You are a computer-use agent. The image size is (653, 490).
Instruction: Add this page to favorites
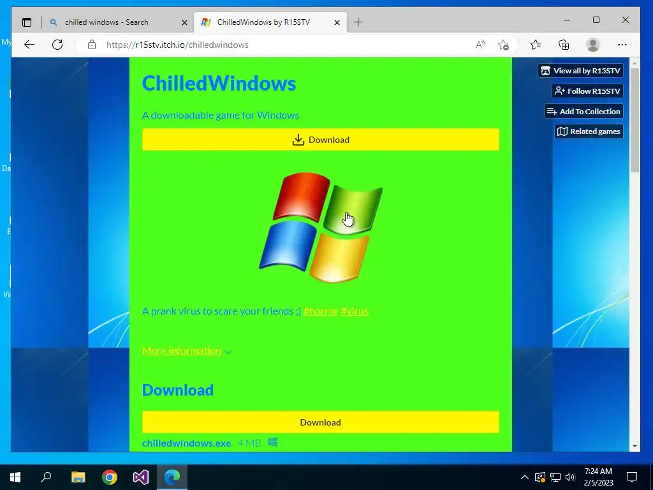(x=504, y=45)
